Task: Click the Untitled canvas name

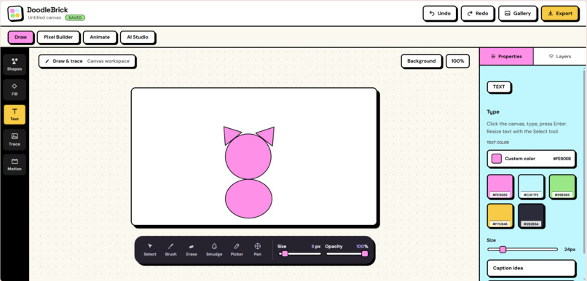Action: [x=44, y=17]
